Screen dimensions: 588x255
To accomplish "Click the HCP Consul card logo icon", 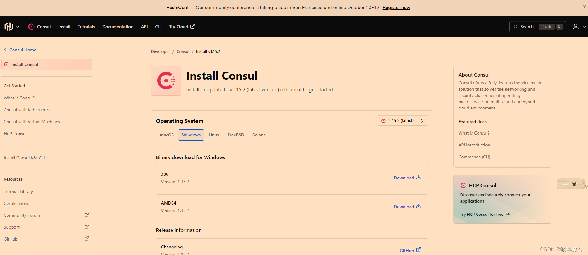I will point(463,185).
